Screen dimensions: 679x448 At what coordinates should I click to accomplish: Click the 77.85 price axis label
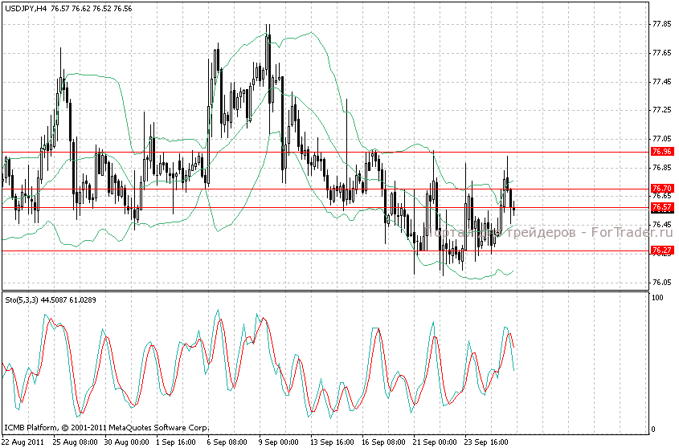662,24
